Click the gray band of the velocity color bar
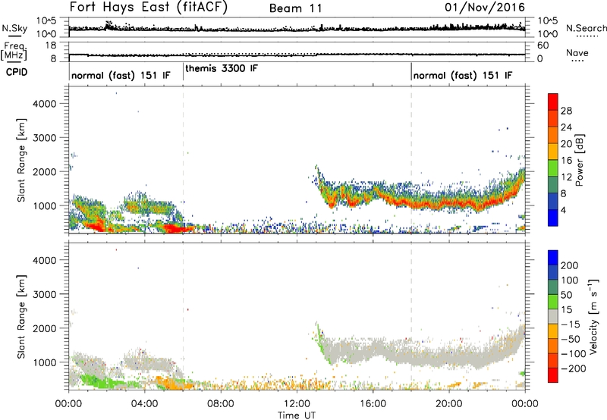The height and width of the screenshot is (420, 607). pos(553,316)
